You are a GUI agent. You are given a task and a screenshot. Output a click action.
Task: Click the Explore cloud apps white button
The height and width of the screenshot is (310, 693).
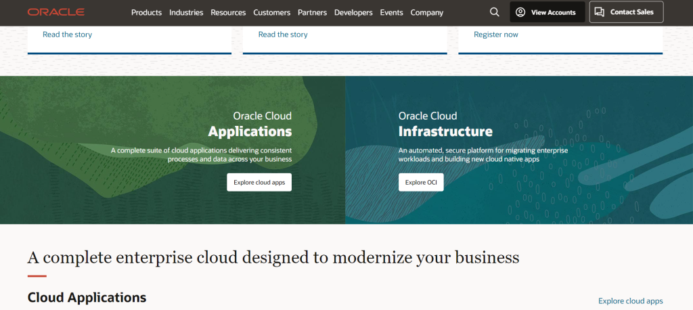tap(259, 182)
